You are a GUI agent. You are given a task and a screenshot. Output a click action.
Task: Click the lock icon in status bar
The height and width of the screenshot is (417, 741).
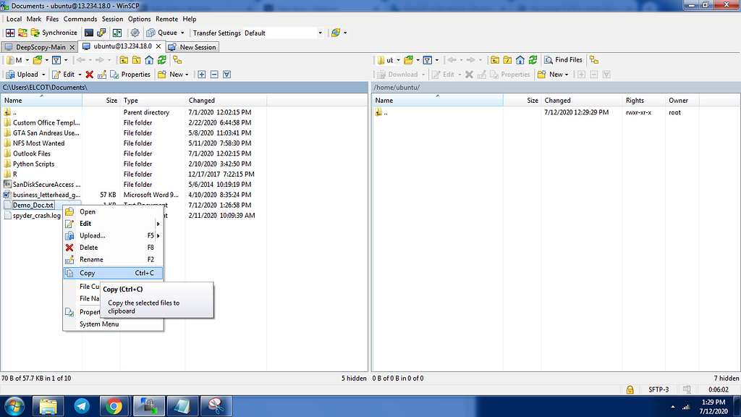(630, 389)
